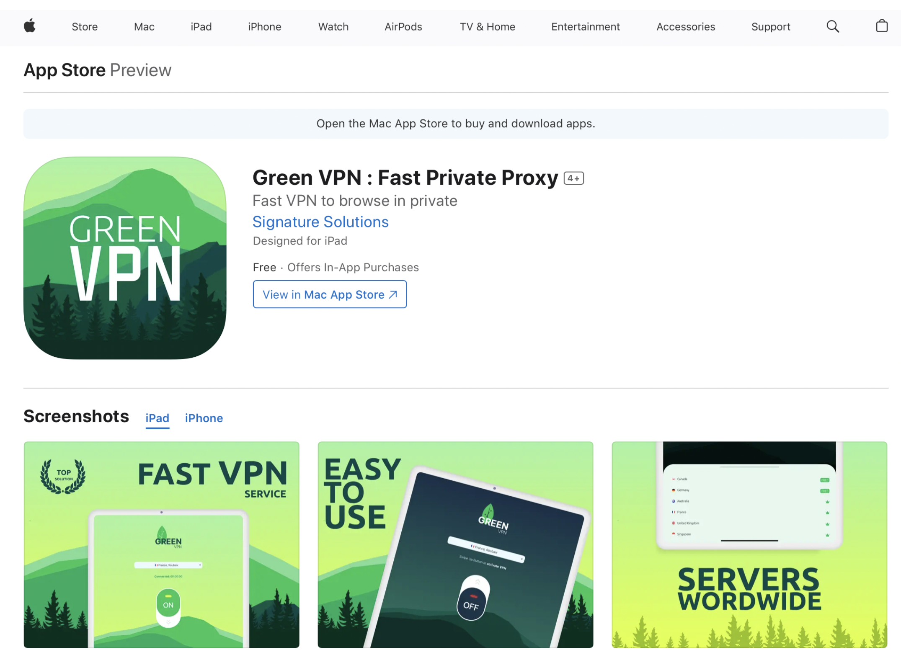901x660 pixels.
Task: Open the Servers Worldwide screenshot thumbnail
Action: tap(749, 544)
